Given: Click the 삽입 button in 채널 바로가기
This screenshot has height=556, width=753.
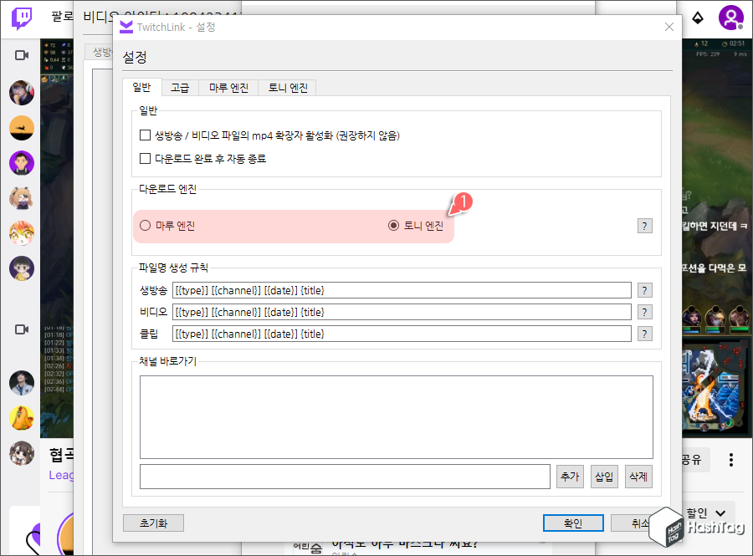Looking at the screenshot, I should pyautogui.click(x=604, y=476).
